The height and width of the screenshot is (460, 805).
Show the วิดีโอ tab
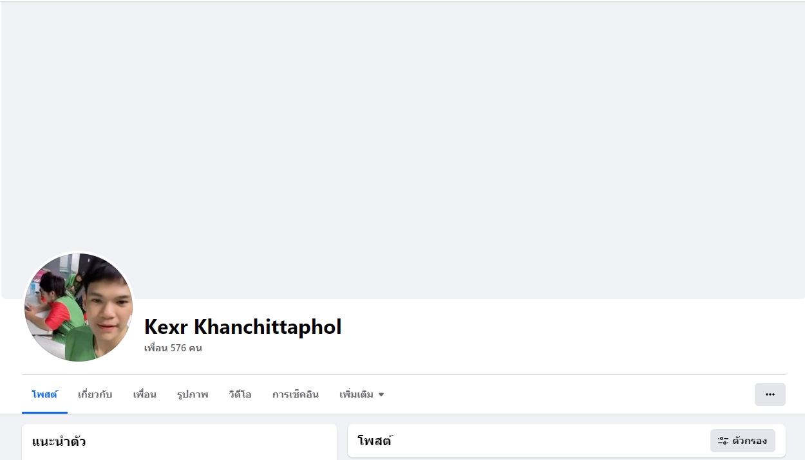(x=240, y=394)
